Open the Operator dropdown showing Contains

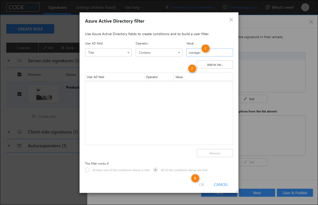[x=159, y=52]
